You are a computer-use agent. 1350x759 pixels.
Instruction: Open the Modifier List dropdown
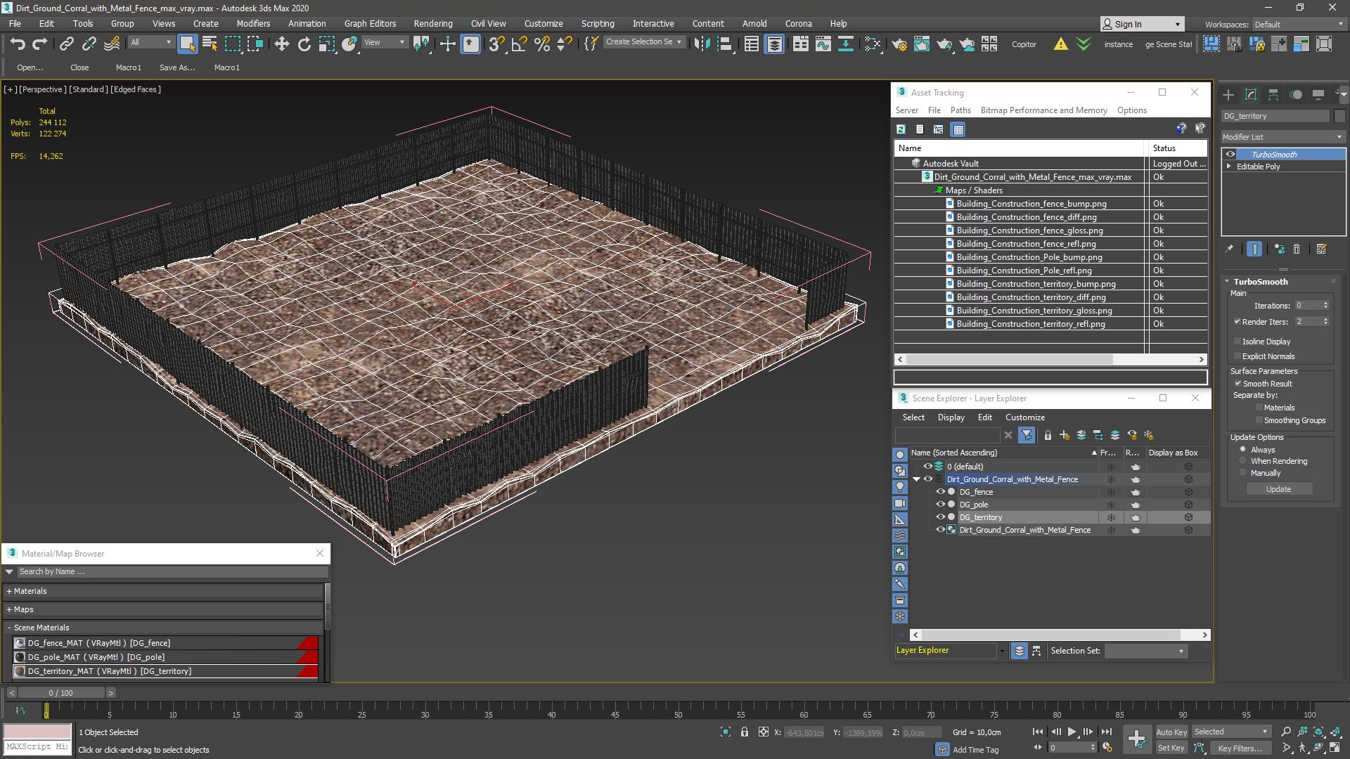click(1283, 137)
